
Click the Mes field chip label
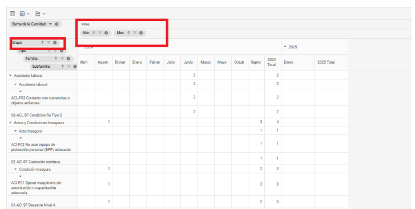(x=120, y=33)
